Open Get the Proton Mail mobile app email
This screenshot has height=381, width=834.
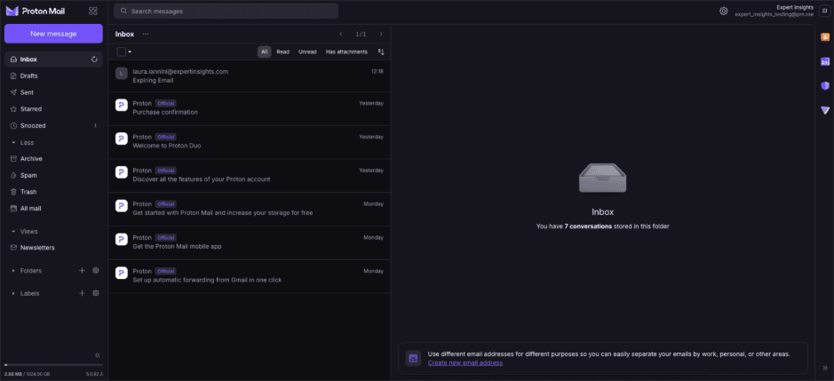[250, 242]
